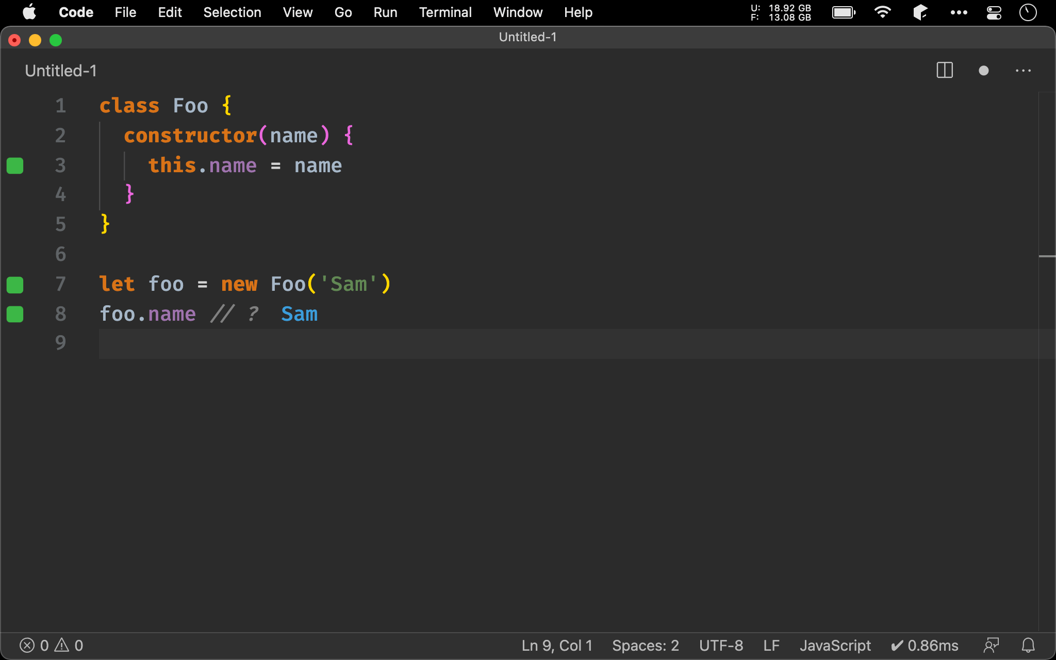The image size is (1056, 660).
Task: Click the LF end of line button
Action: 771,645
